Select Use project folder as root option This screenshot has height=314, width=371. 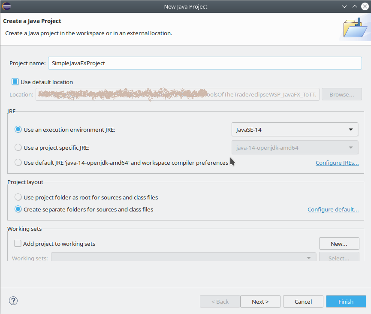(18, 197)
